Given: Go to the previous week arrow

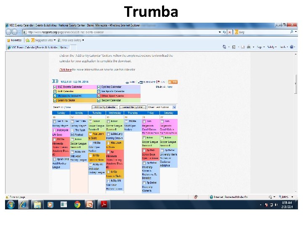Looking at the screenshot, I should coord(53,81).
